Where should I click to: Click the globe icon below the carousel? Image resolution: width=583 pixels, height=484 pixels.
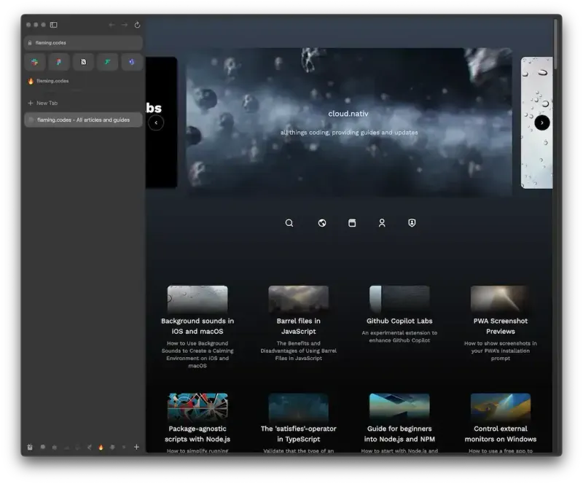322,223
